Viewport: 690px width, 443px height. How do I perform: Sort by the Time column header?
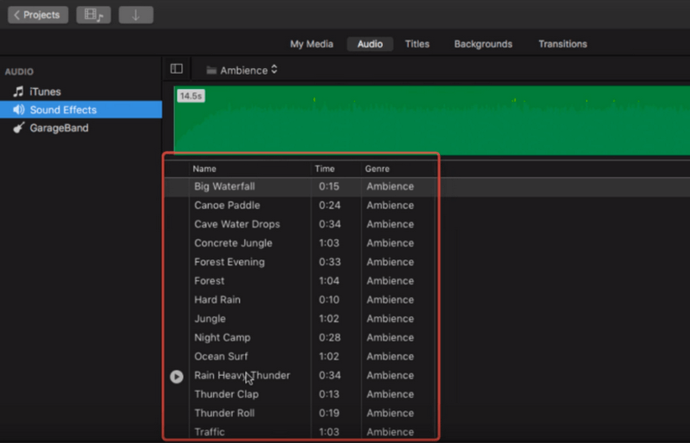325,169
